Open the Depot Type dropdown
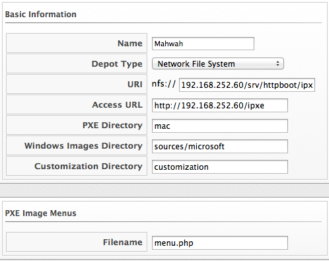 click(x=218, y=64)
